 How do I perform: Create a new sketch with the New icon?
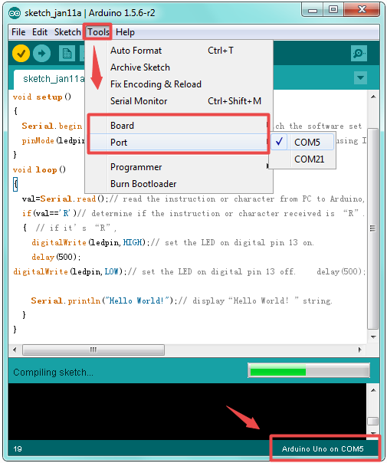(67, 54)
